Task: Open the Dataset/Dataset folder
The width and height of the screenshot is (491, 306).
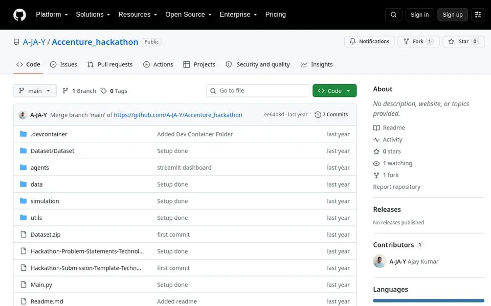Action: [52, 151]
